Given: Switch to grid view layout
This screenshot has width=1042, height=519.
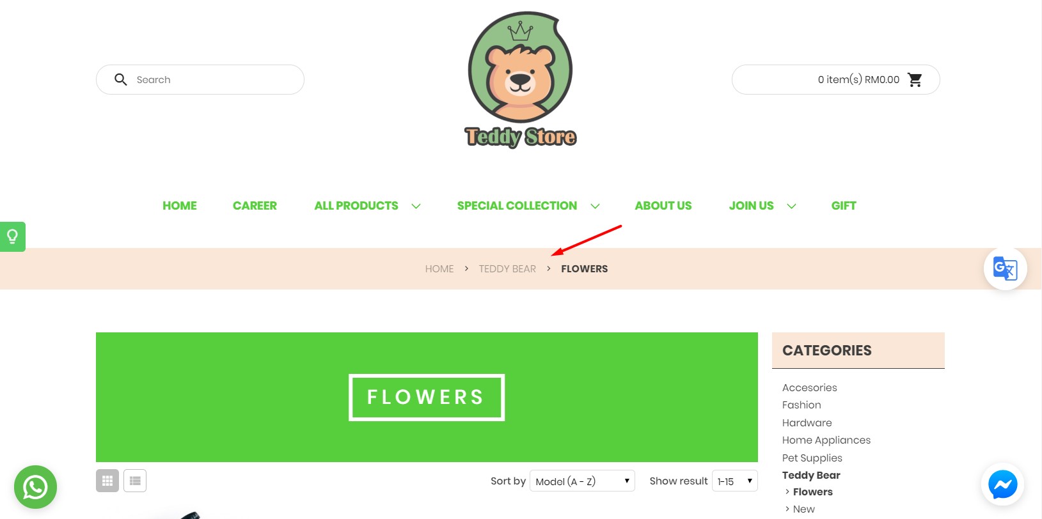Looking at the screenshot, I should pos(107,481).
